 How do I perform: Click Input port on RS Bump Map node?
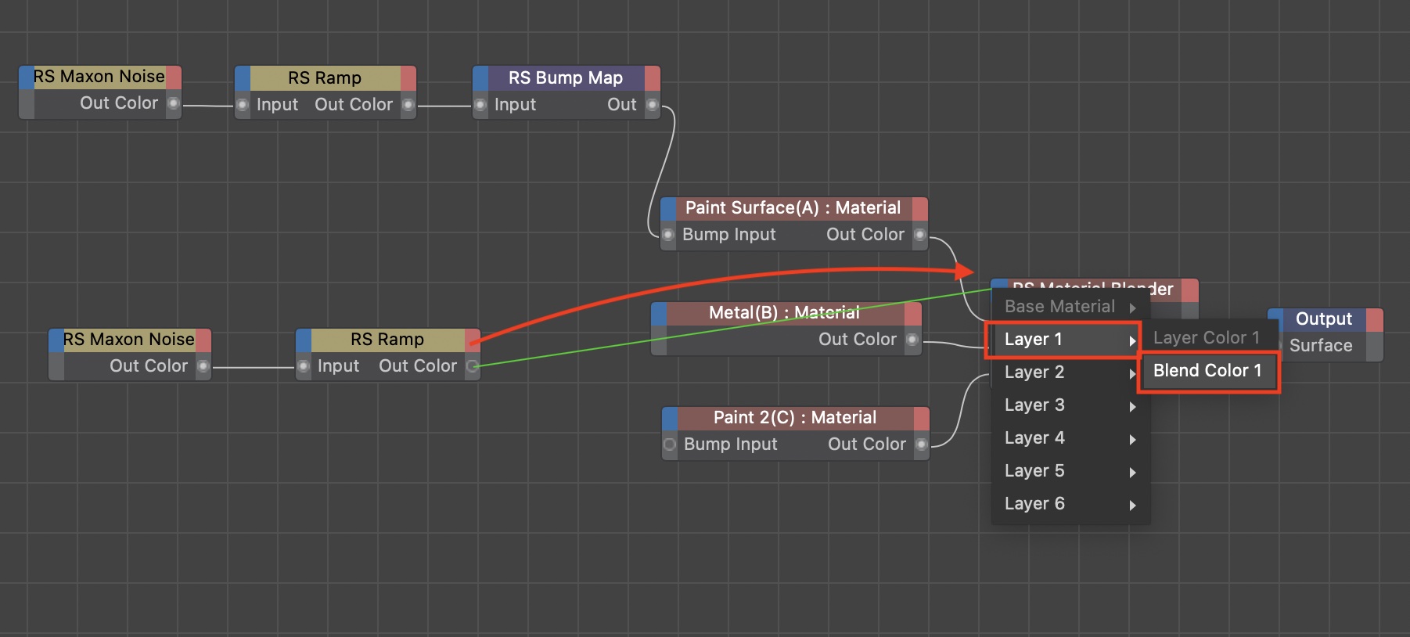[480, 105]
